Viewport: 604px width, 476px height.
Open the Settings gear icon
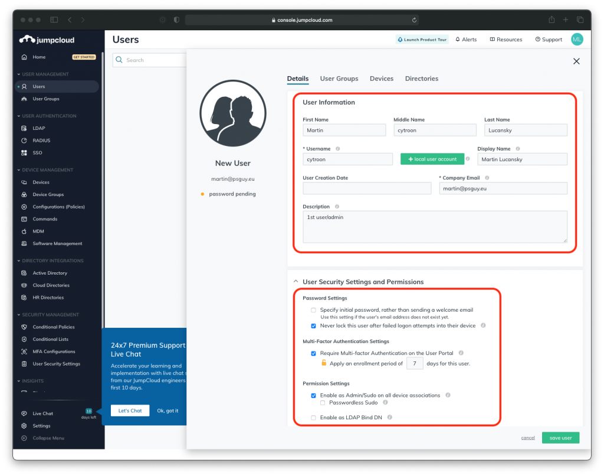(24, 426)
